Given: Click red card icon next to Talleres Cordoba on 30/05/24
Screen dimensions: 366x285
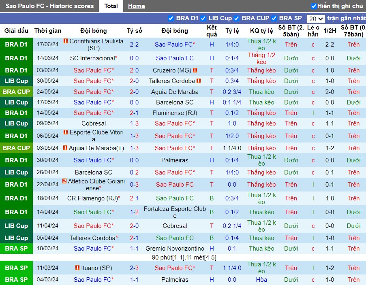Looking at the screenshot, I should click(199, 81).
